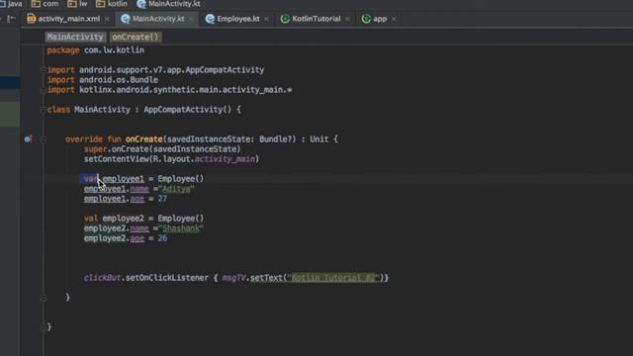
Task: Click the Kotlin icon on MainActivity.kt tab
Action: (x=126, y=19)
